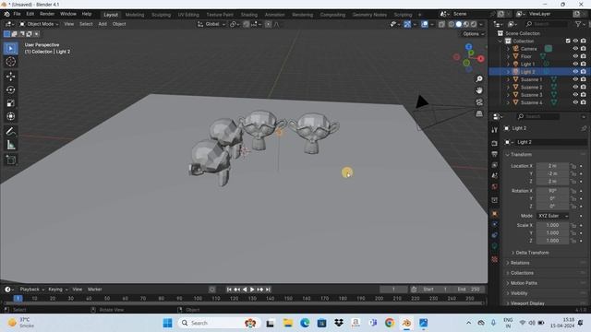
Task: Open the Object properties tab icon
Action: tap(495, 213)
